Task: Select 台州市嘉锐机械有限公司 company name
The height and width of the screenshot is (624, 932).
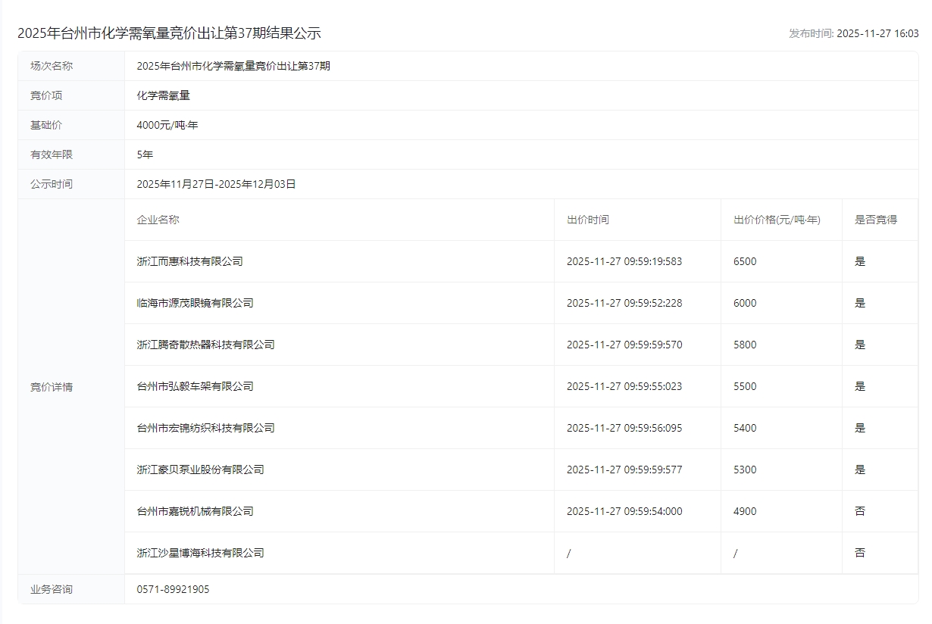Action: pyautogui.click(x=195, y=511)
